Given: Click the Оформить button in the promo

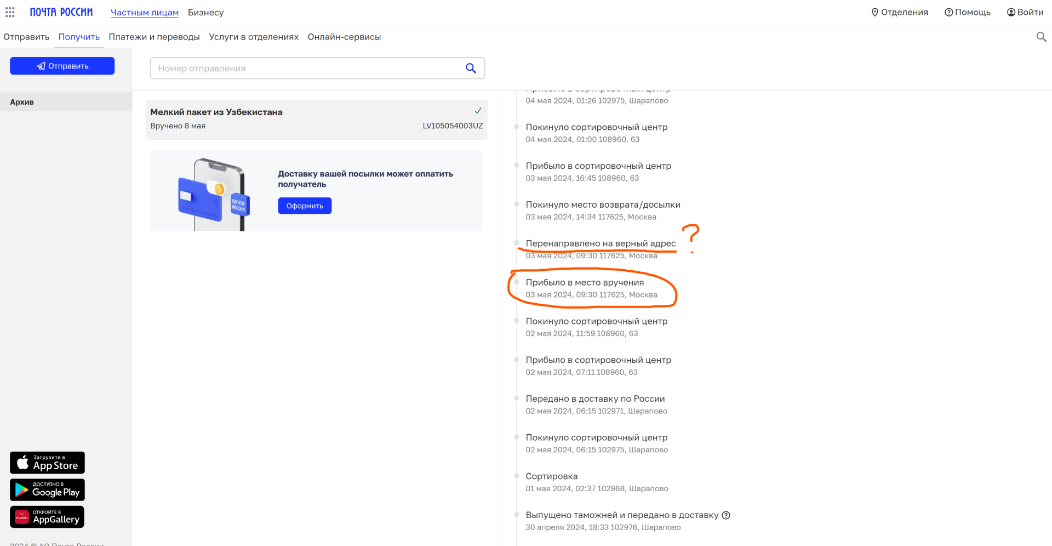Looking at the screenshot, I should coord(305,206).
